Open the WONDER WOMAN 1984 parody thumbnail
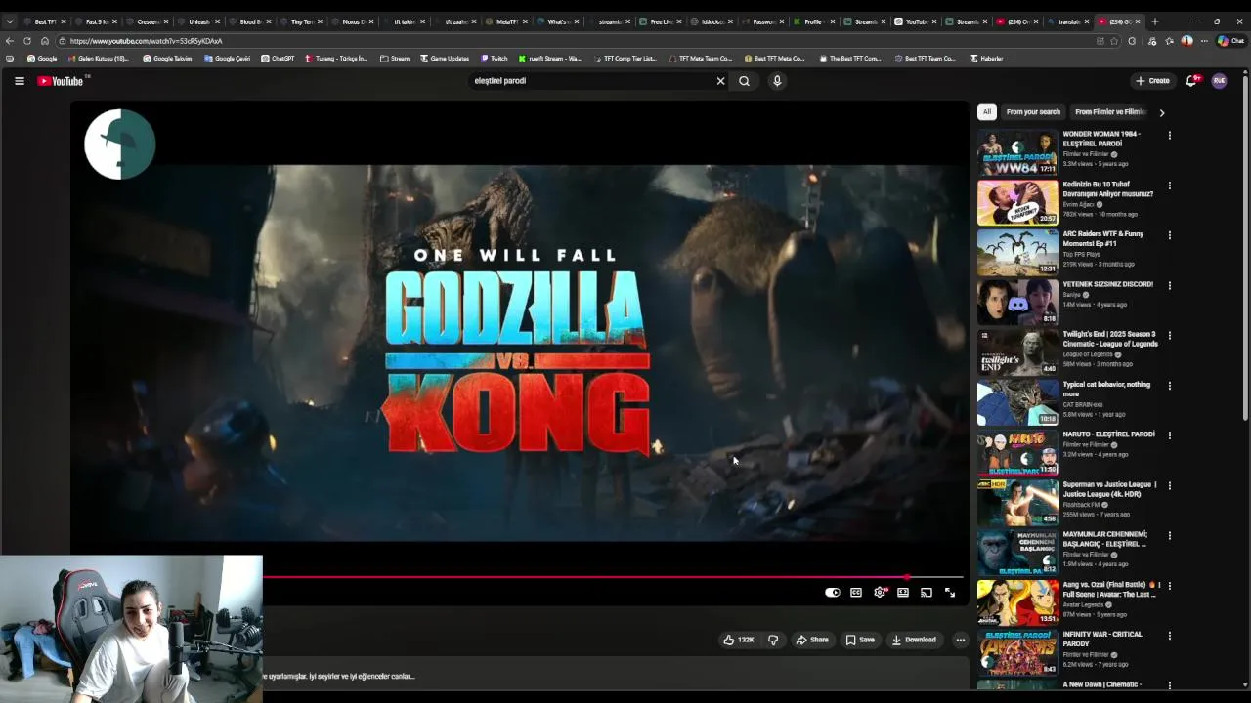The image size is (1251, 703). pos(1017,152)
